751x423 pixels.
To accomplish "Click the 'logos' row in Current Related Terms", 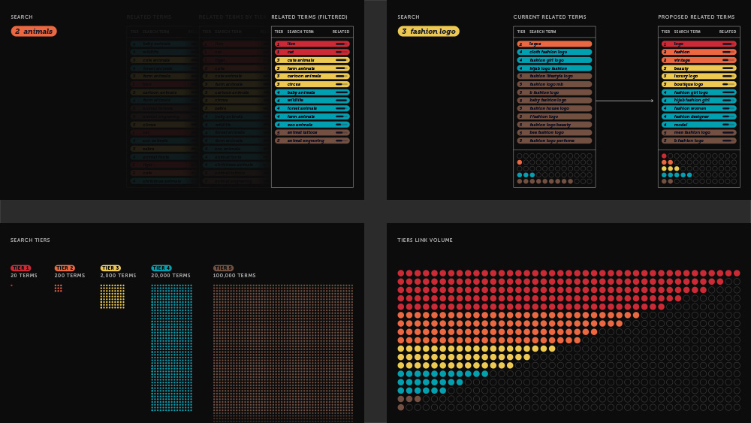I will 554,44.
